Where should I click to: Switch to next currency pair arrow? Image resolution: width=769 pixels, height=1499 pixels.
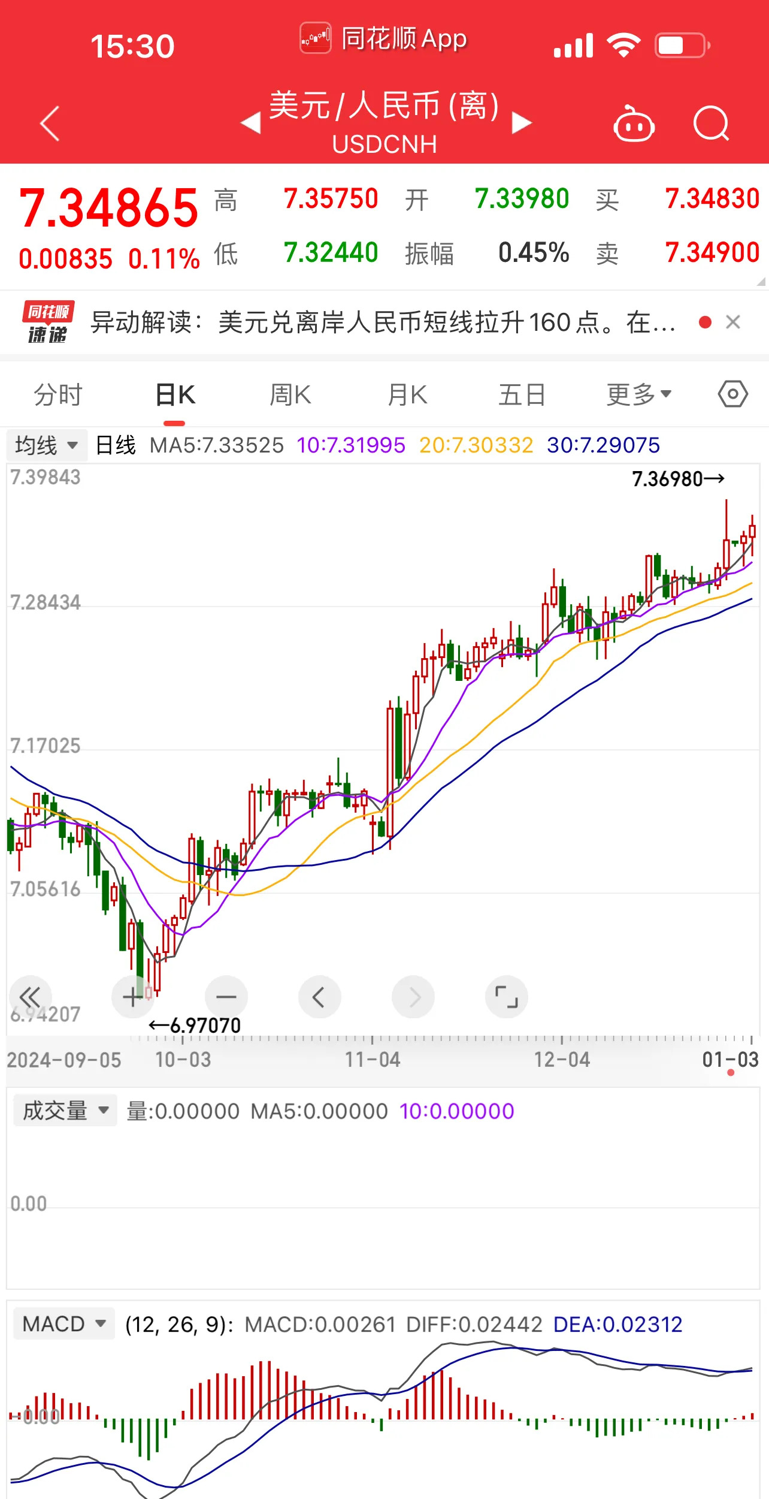[522, 123]
